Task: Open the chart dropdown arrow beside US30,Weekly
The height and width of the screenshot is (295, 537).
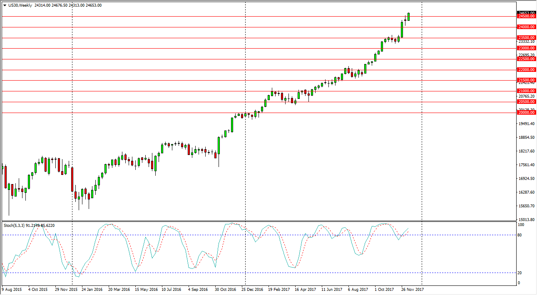Action: pos(5,5)
